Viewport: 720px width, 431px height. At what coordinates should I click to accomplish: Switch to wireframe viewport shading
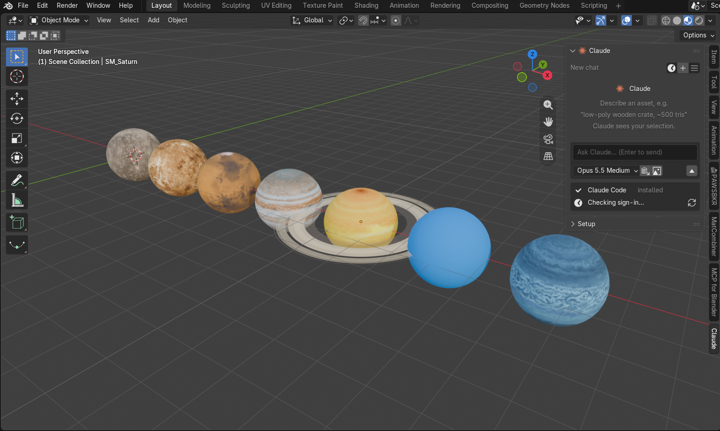coord(666,20)
